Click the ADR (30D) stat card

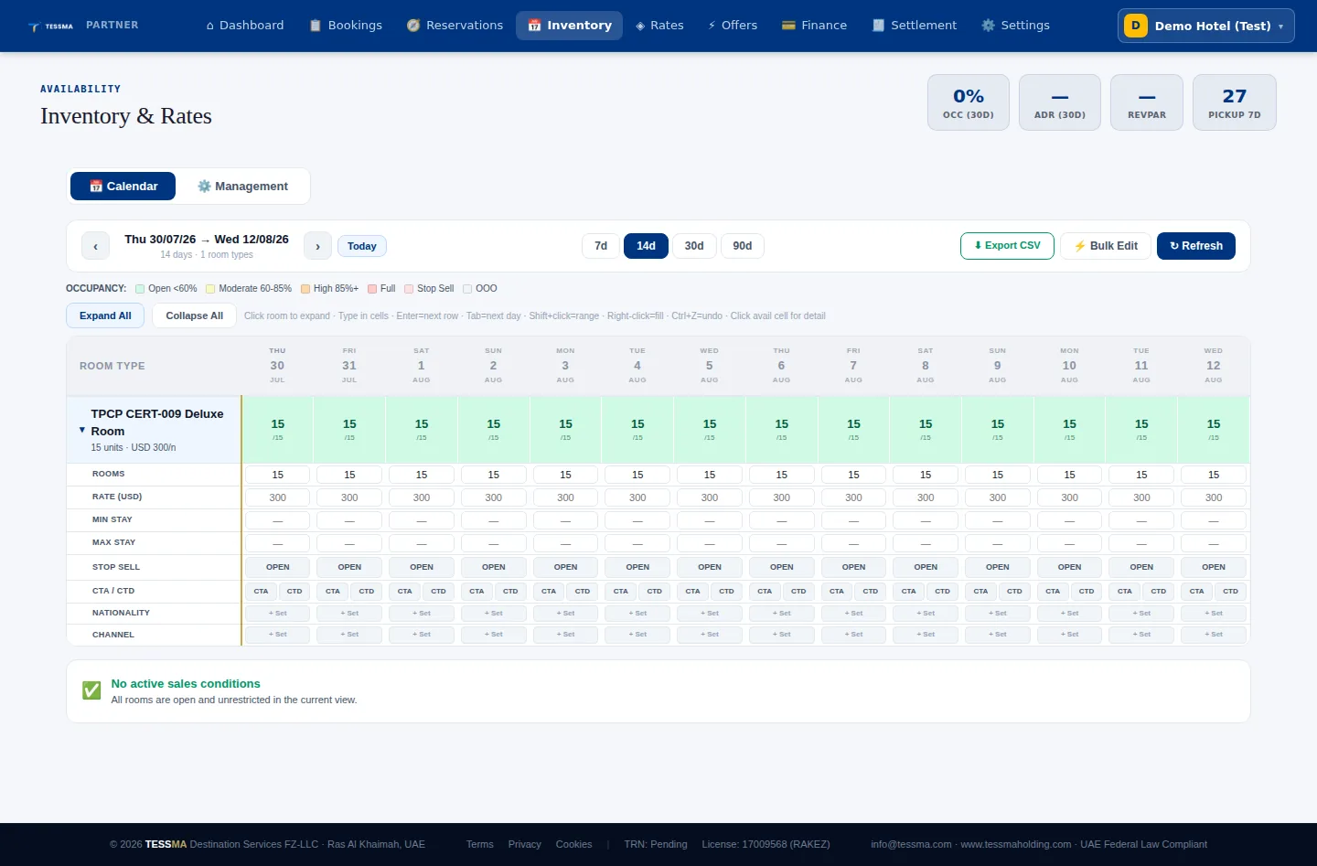coord(1060,102)
